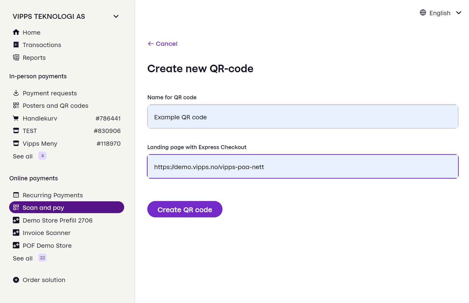Click the English language label

click(440, 13)
